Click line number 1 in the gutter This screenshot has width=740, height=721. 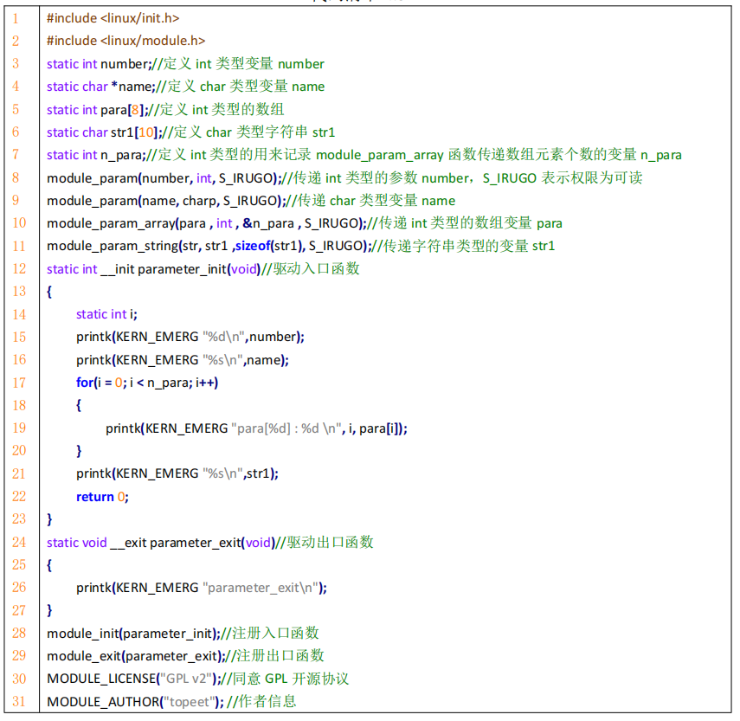point(16,18)
